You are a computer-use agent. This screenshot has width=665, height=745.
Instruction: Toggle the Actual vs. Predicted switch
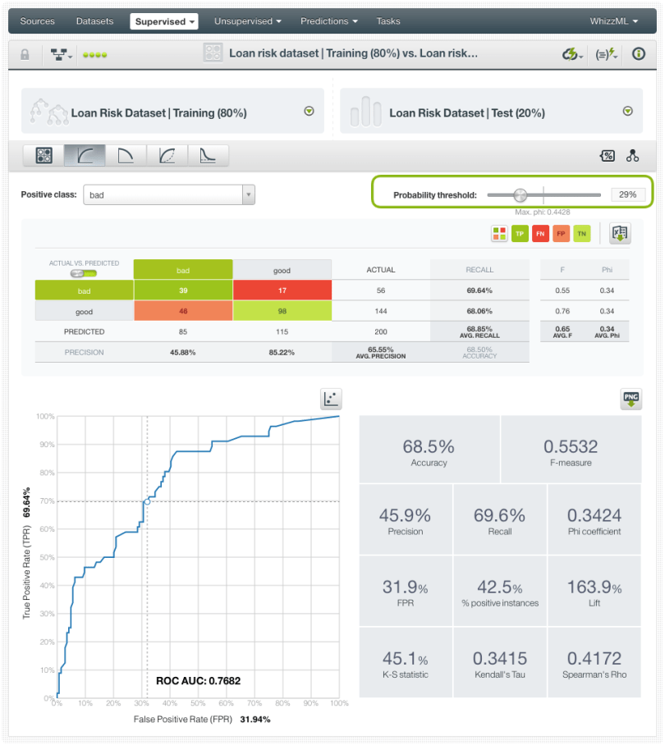80,273
